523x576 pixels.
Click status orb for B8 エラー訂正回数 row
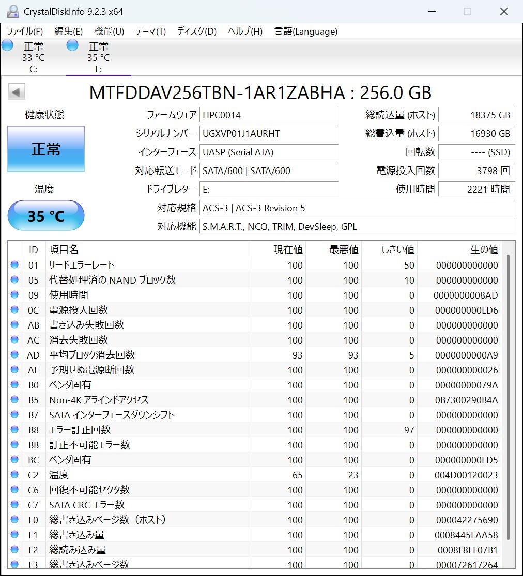[14, 429]
